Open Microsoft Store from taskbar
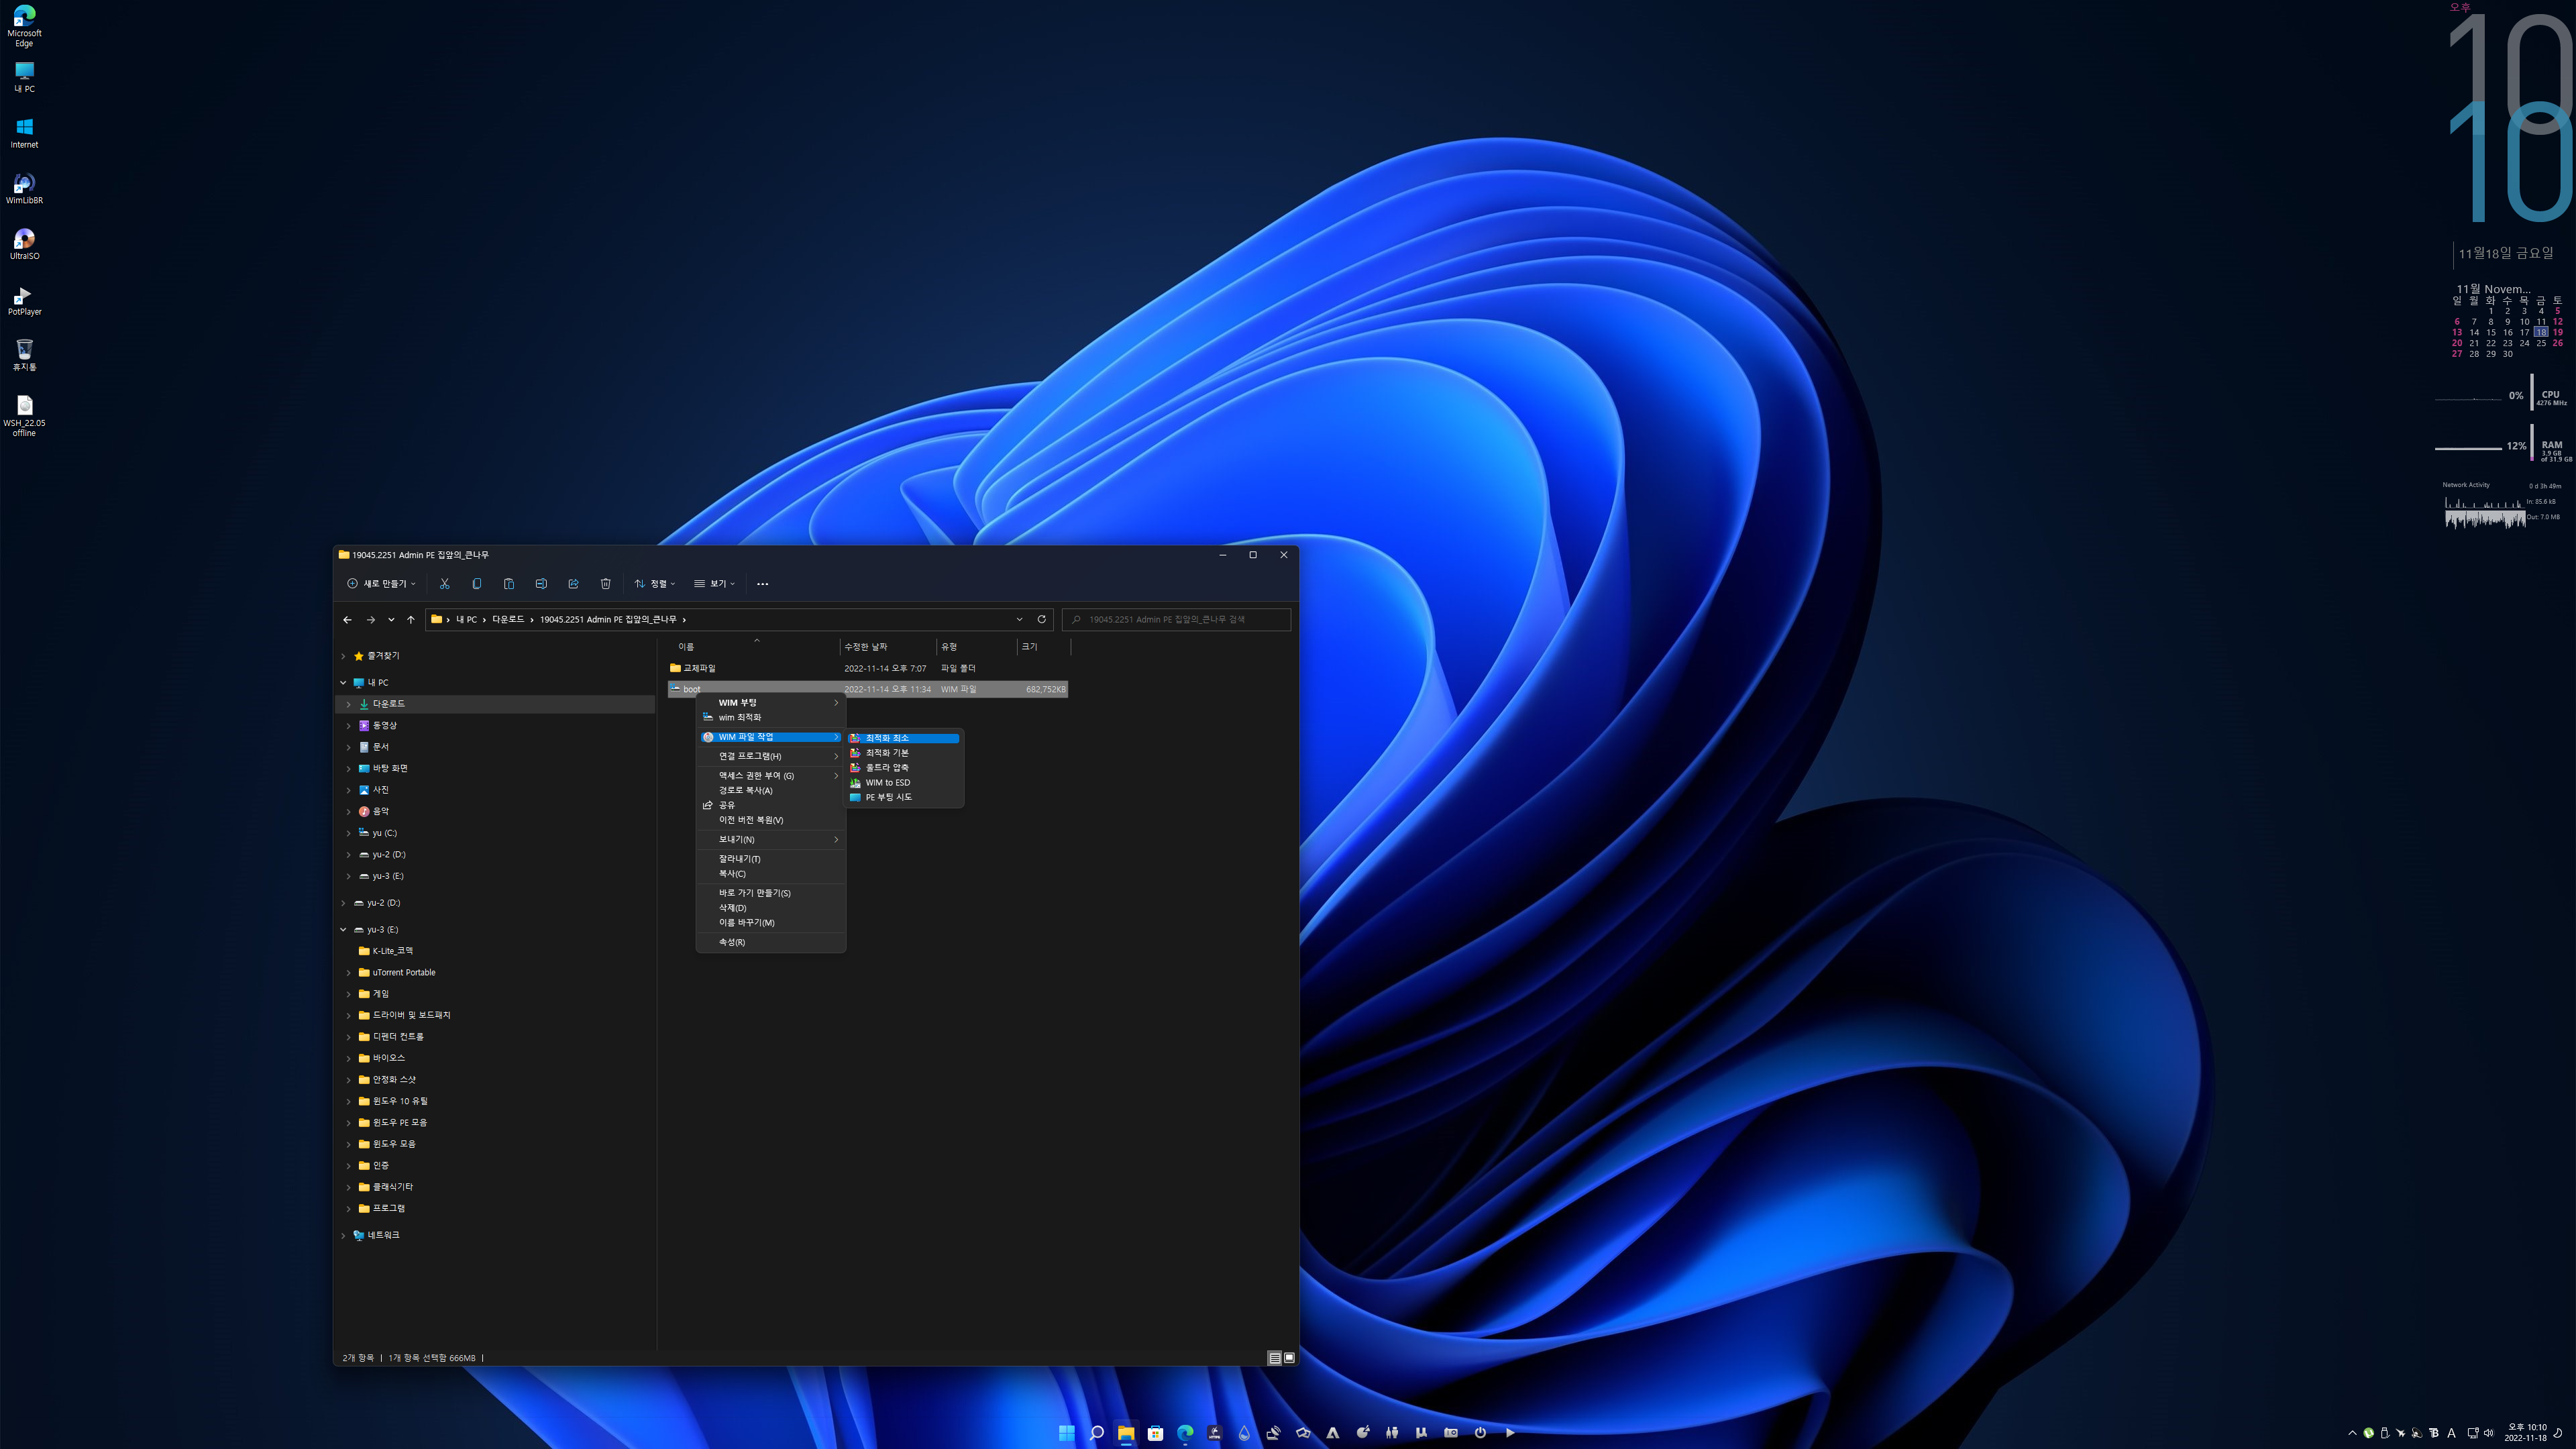This screenshot has width=2576, height=1449. (1155, 1432)
